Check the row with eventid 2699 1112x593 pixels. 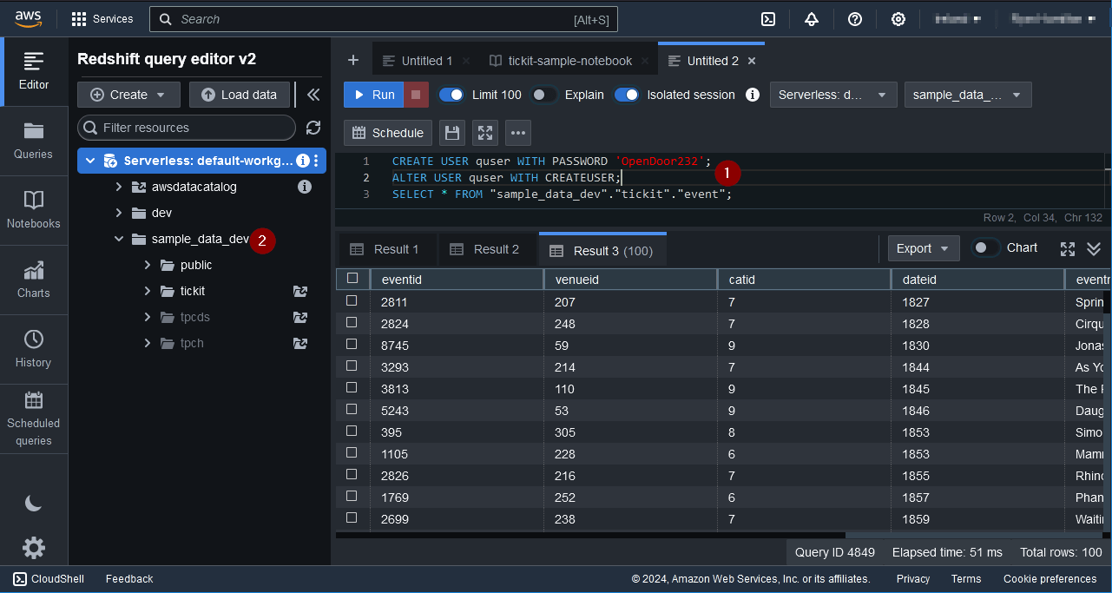tap(352, 518)
